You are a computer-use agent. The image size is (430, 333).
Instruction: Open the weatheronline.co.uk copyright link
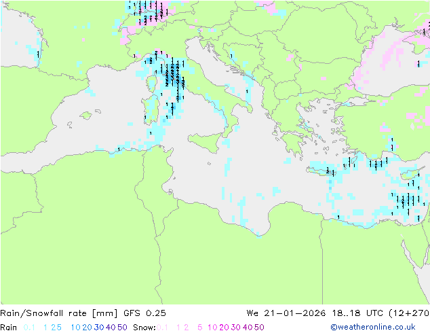pos(373,327)
